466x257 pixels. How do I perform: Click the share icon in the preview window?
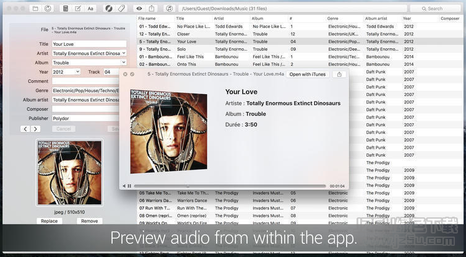click(339, 74)
